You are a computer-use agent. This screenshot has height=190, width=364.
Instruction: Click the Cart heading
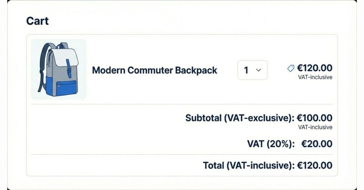[37, 21]
